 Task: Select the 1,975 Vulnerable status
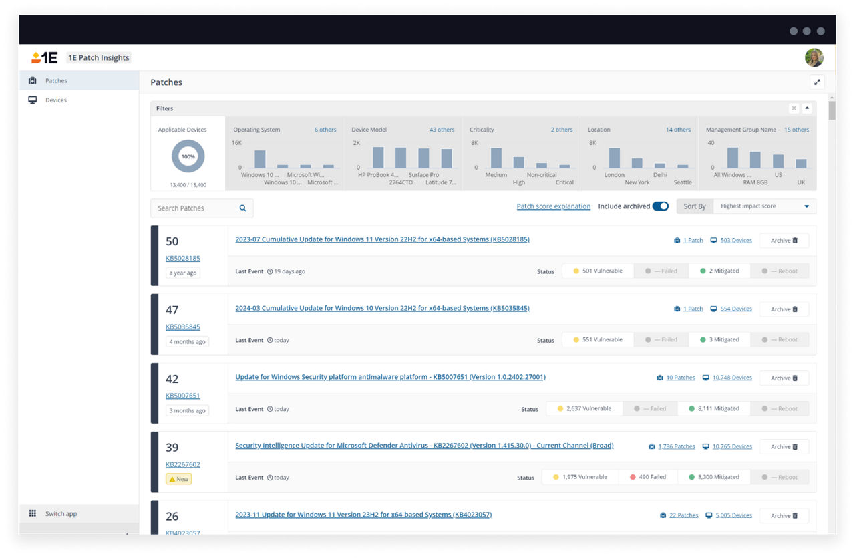(580, 478)
